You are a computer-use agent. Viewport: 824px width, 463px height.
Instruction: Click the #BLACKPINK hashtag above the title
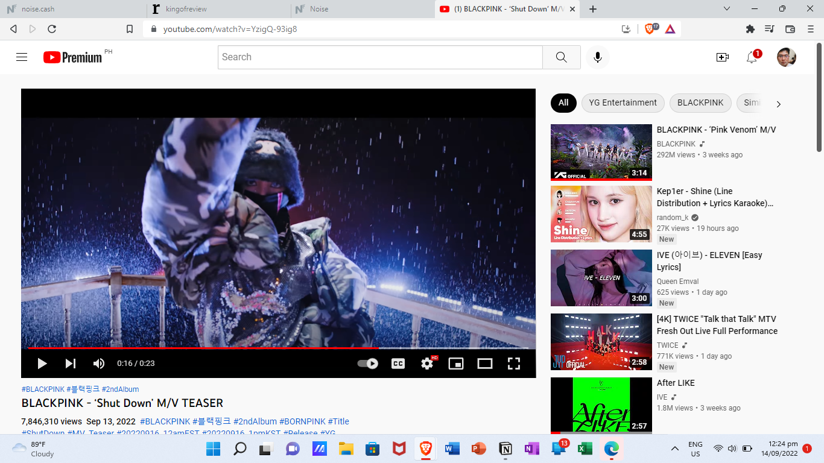(43, 389)
